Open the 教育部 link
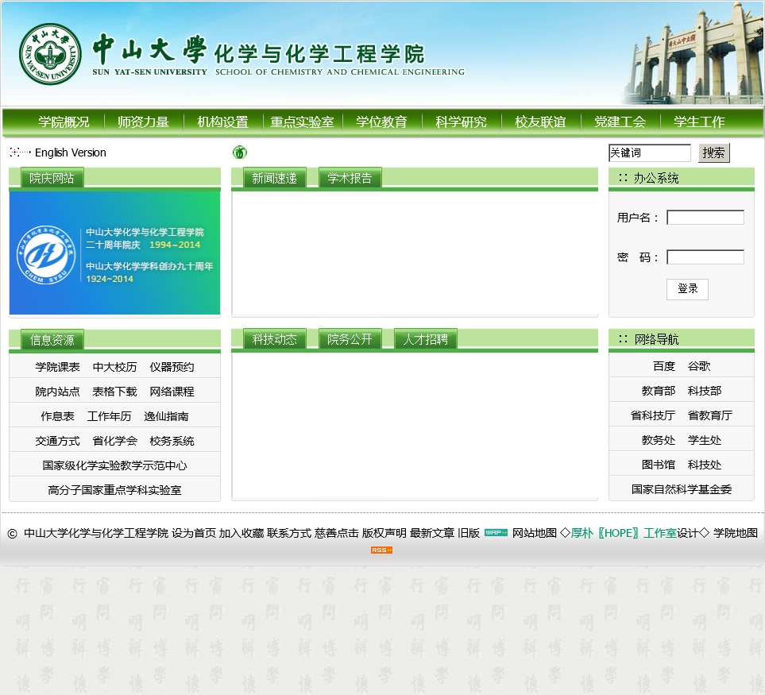765x695 pixels. point(659,391)
